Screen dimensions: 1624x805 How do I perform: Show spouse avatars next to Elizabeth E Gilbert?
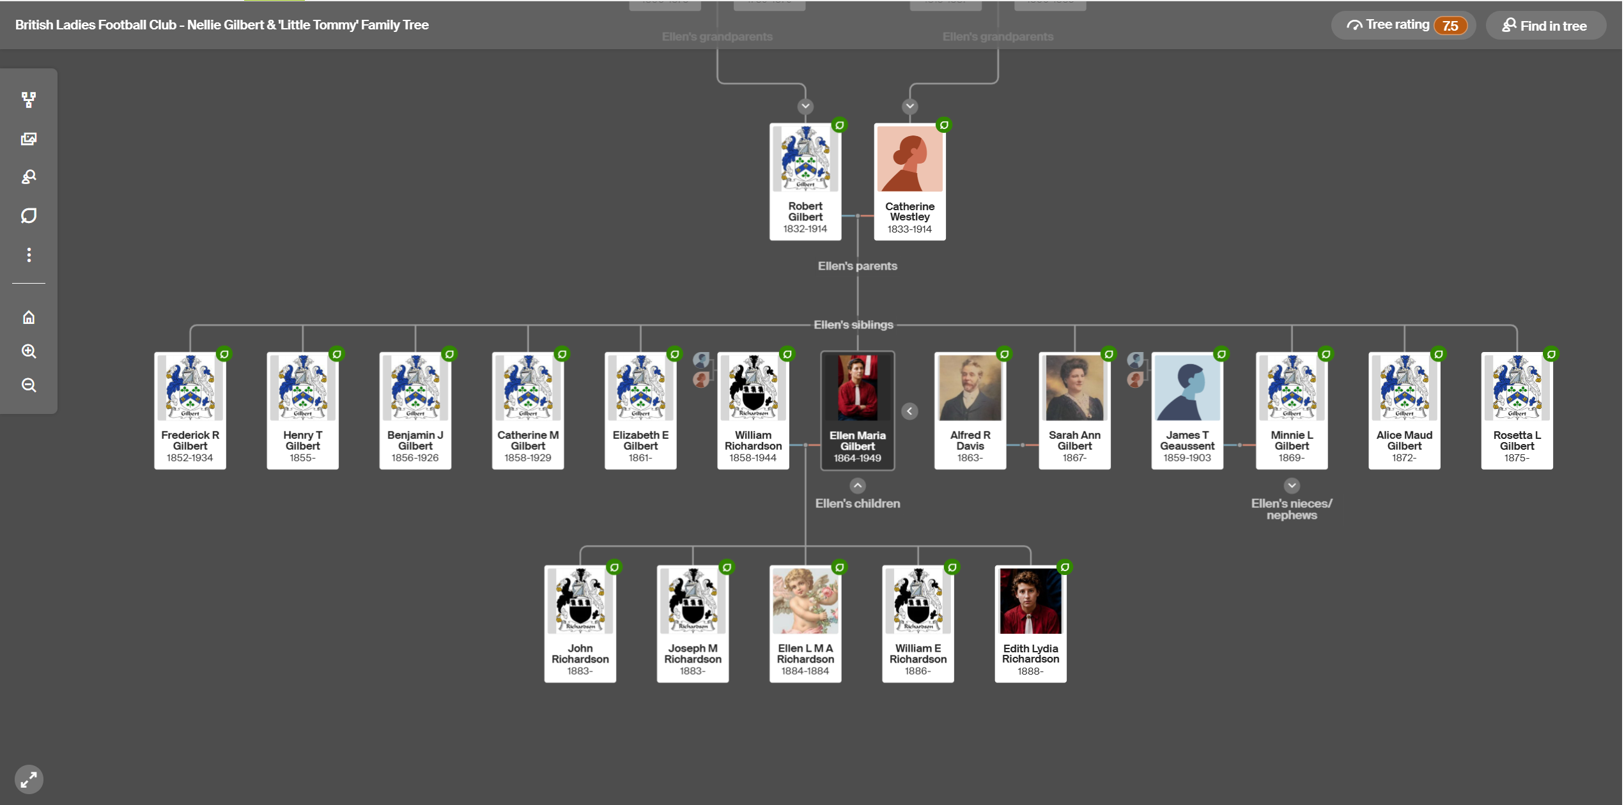(701, 370)
